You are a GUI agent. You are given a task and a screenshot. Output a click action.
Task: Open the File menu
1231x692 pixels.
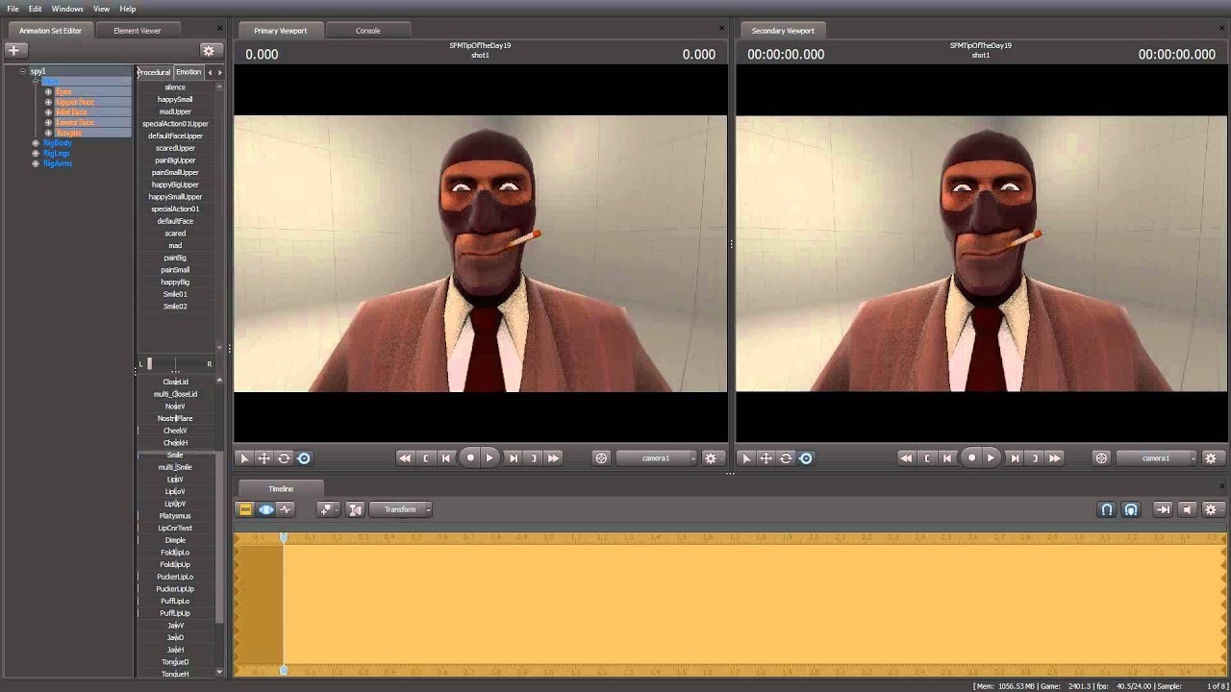13,9
